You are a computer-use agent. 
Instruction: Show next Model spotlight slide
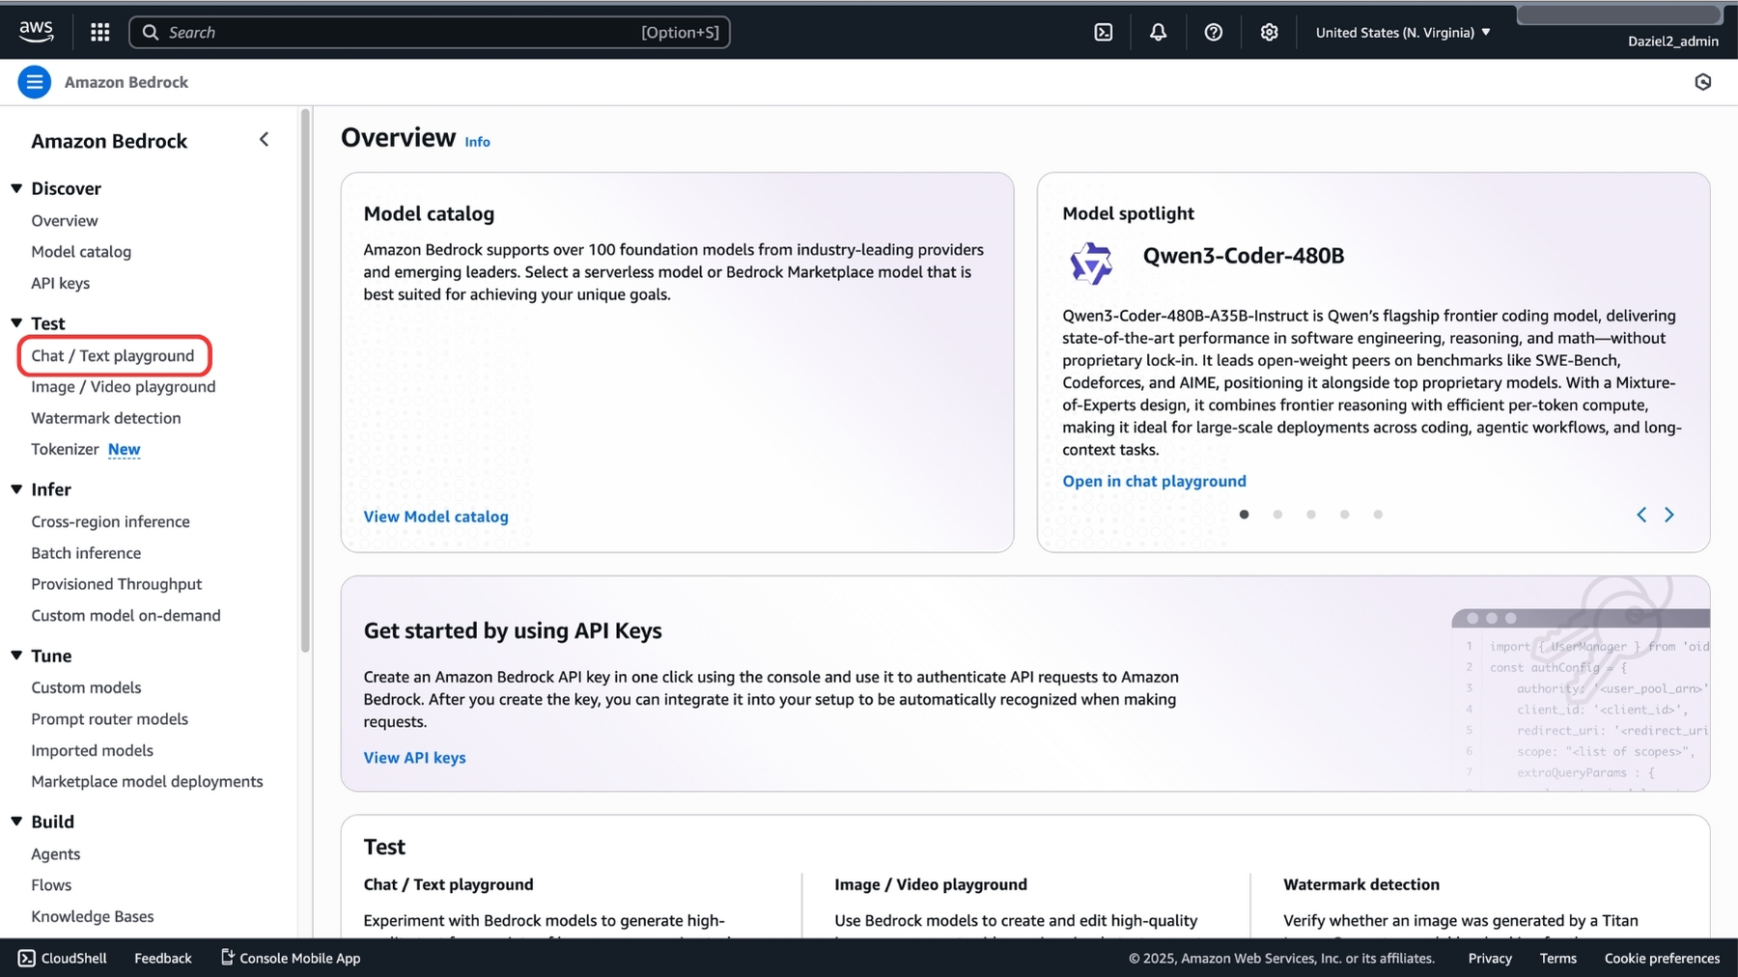point(1668,515)
